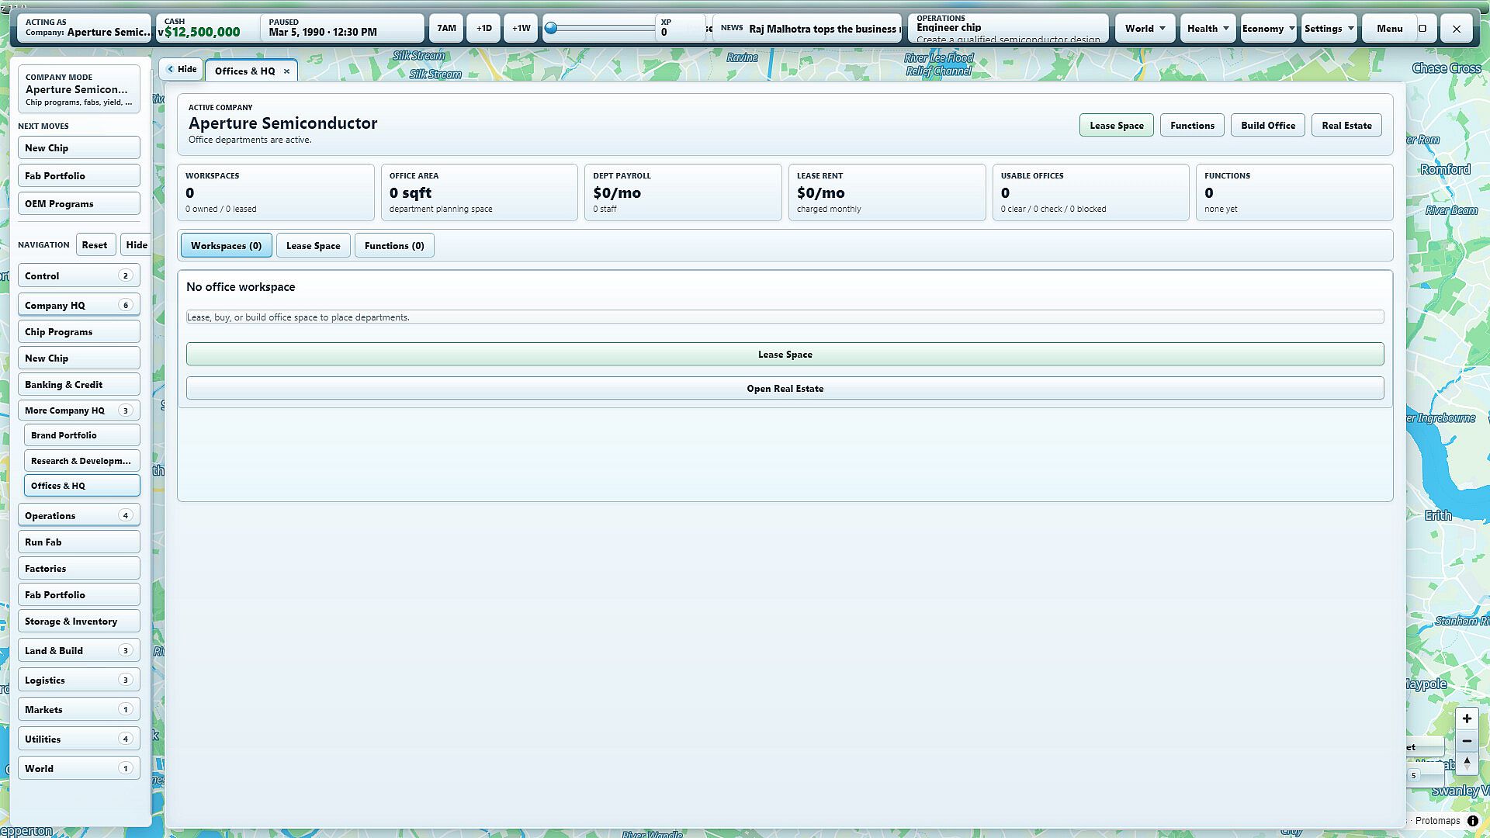1490x838 pixels.
Task: Open Brand Portfolio in navigation
Action: point(82,435)
